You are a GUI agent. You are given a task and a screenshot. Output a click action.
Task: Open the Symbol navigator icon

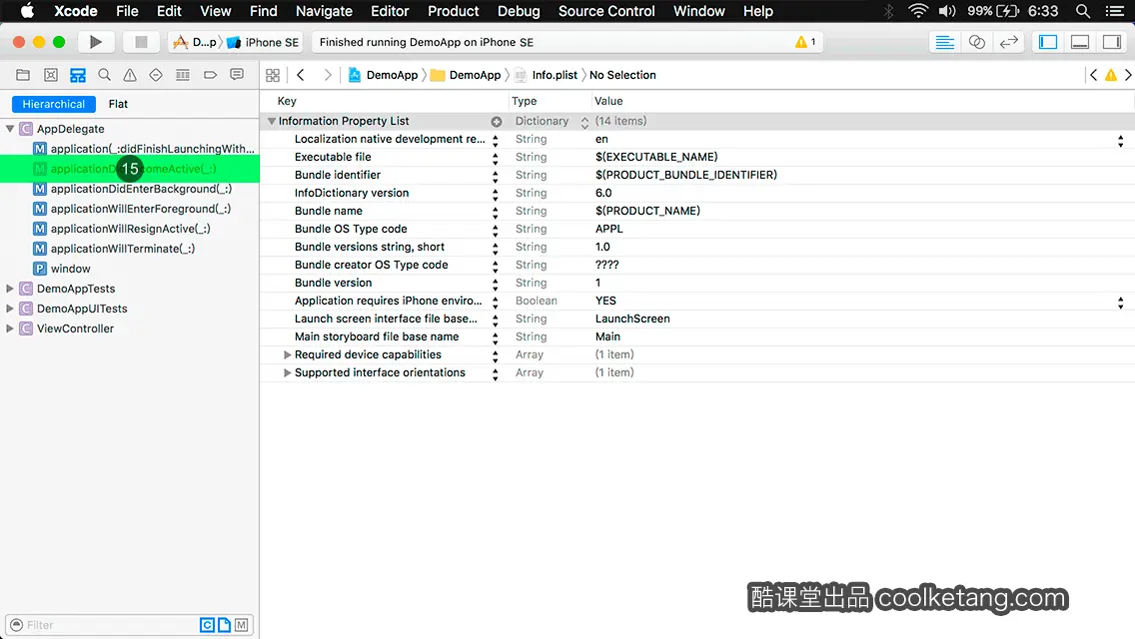[78, 75]
